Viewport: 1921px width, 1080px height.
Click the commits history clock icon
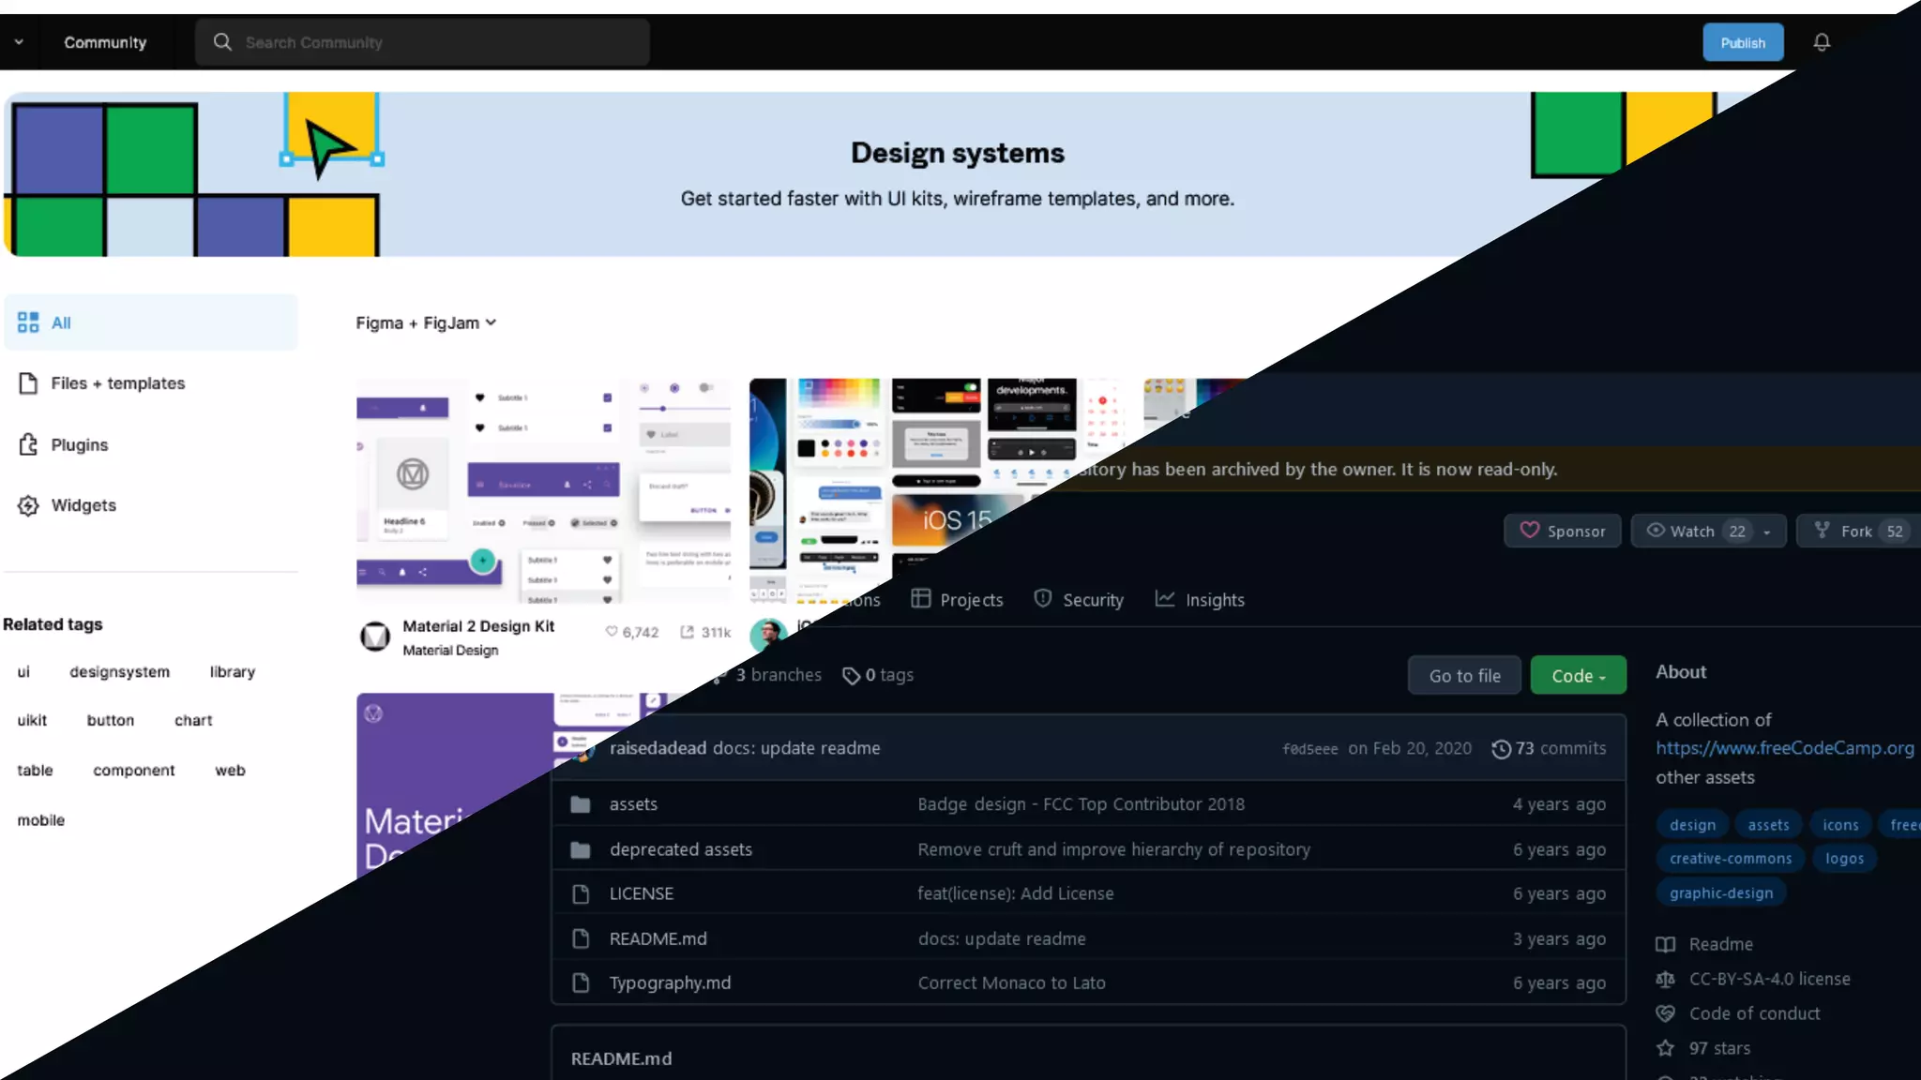[1501, 749]
